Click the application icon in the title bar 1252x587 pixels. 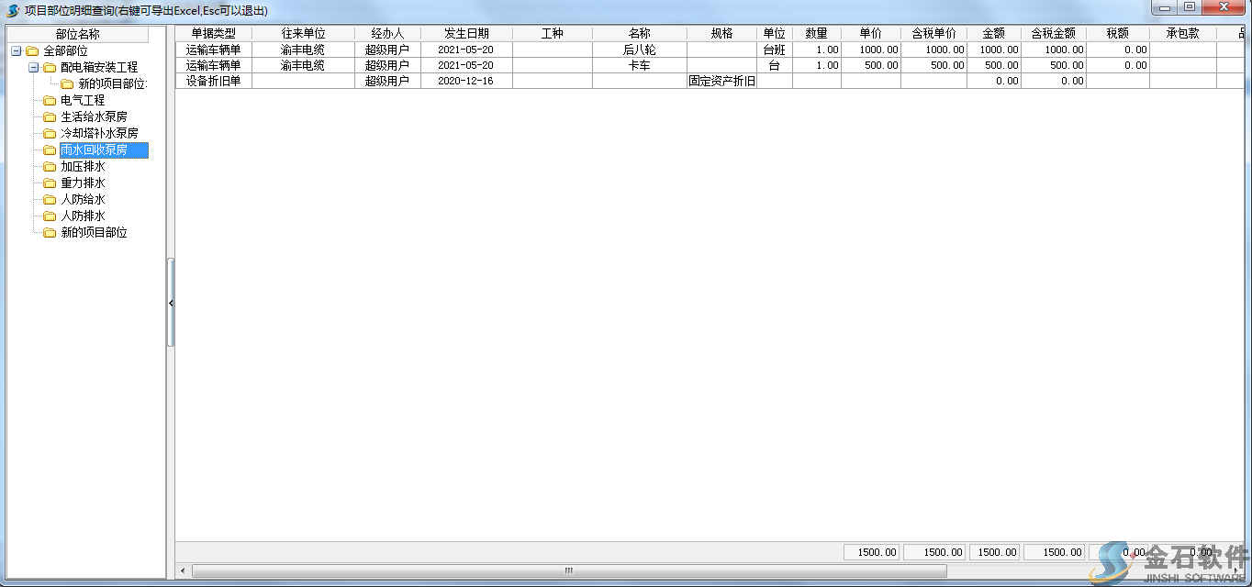(x=12, y=10)
